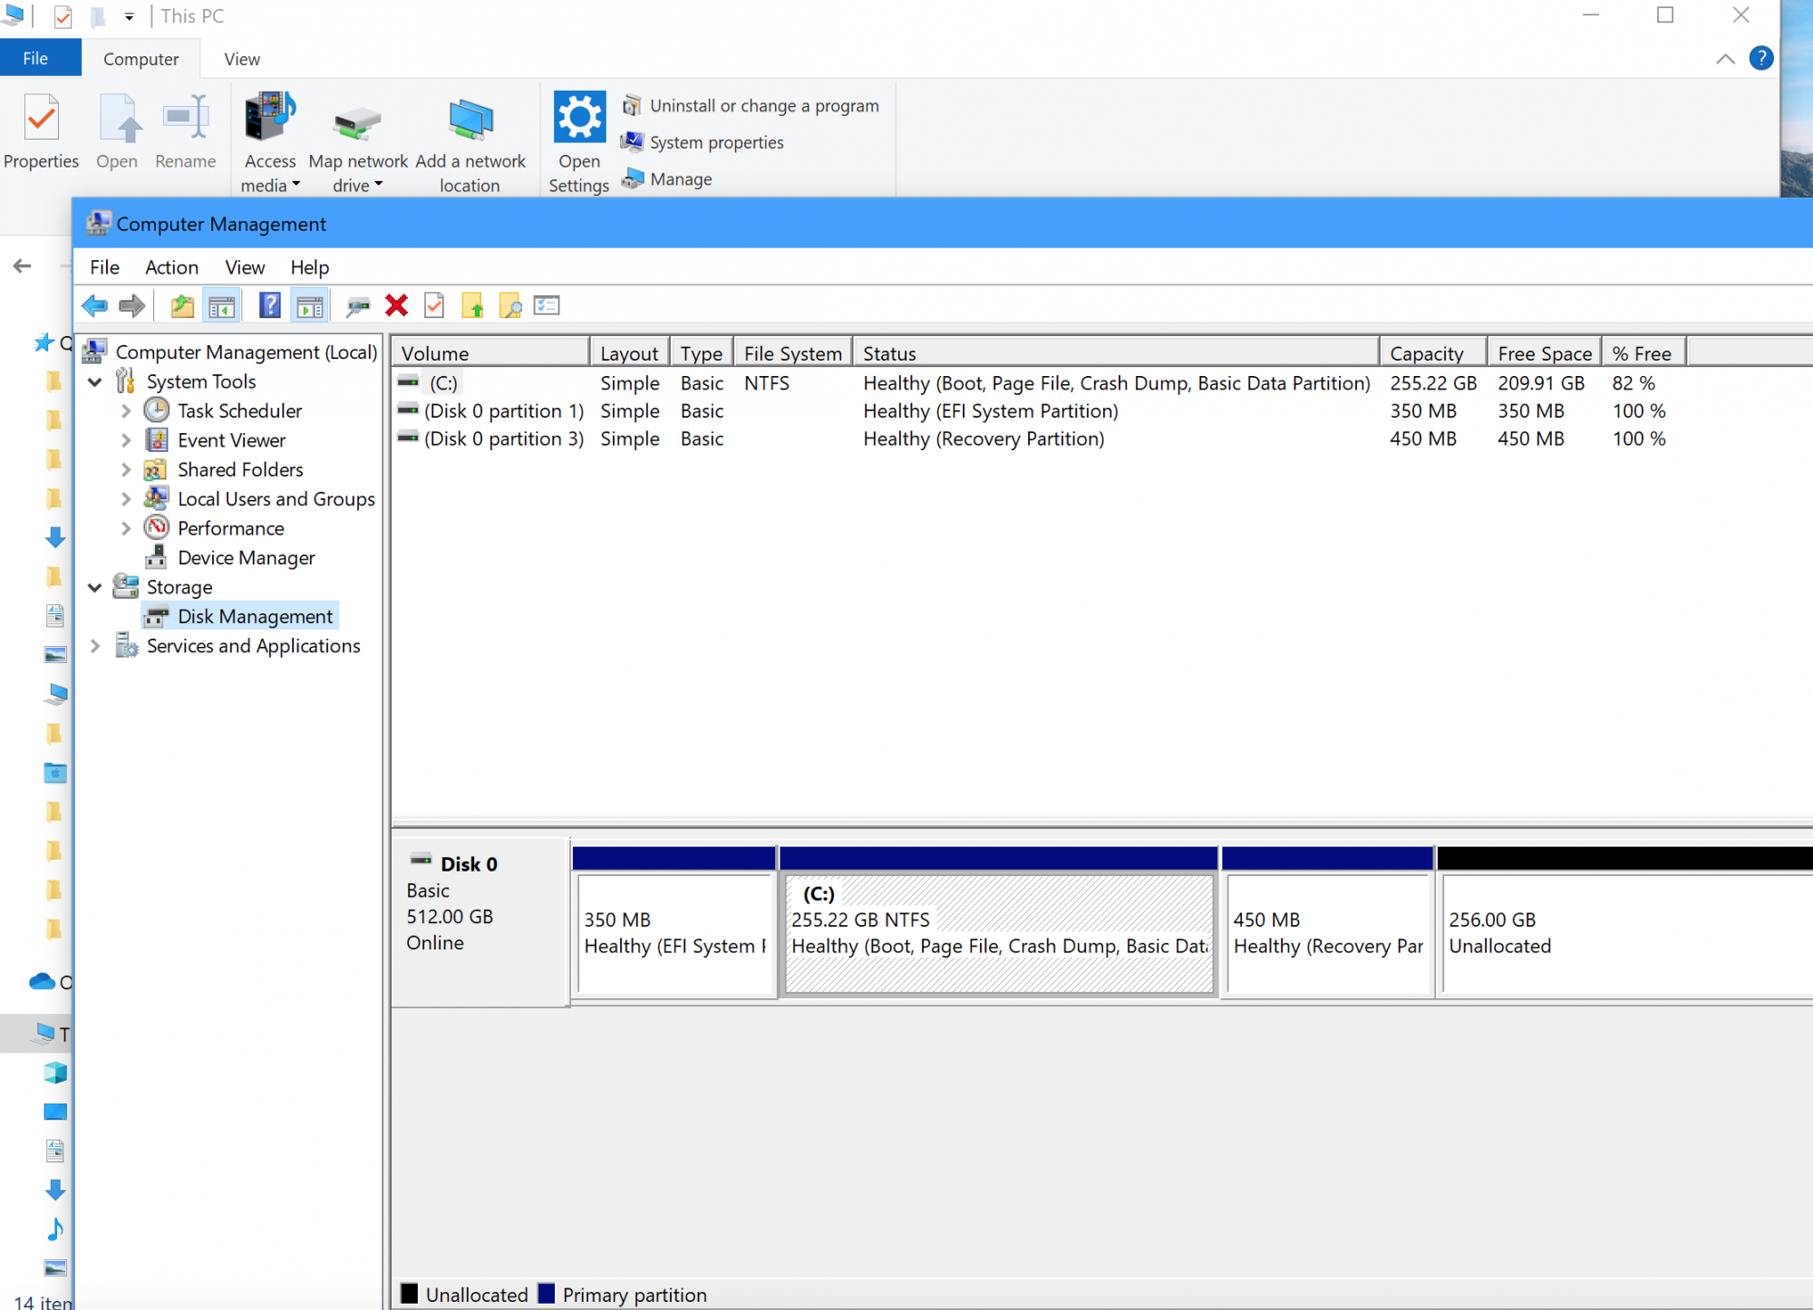Viewport: 1813px width, 1310px height.
Task: Click the folder with magnifier toolbar icon
Action: coord(510,305)
